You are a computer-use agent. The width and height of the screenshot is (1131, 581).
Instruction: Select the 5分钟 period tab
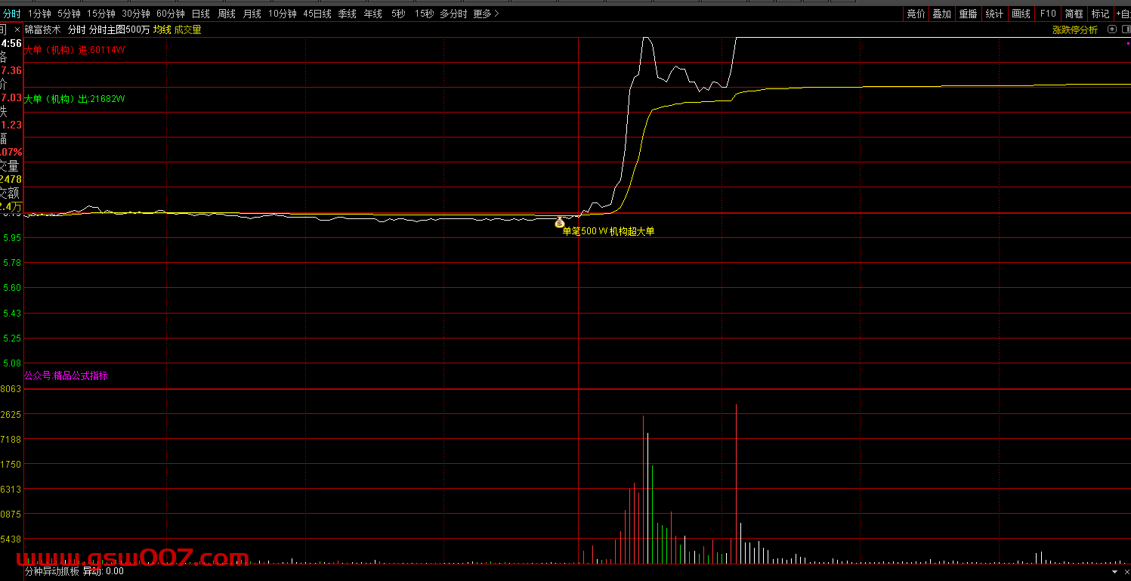[x=69, y=14]
